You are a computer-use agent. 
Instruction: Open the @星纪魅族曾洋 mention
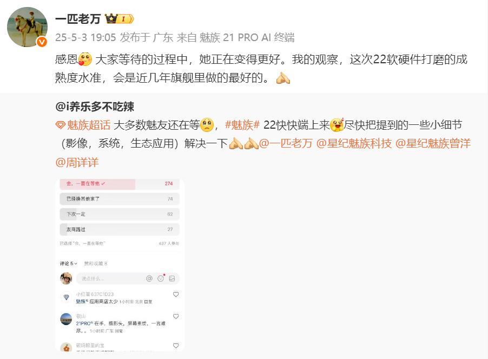coord(433,143)
